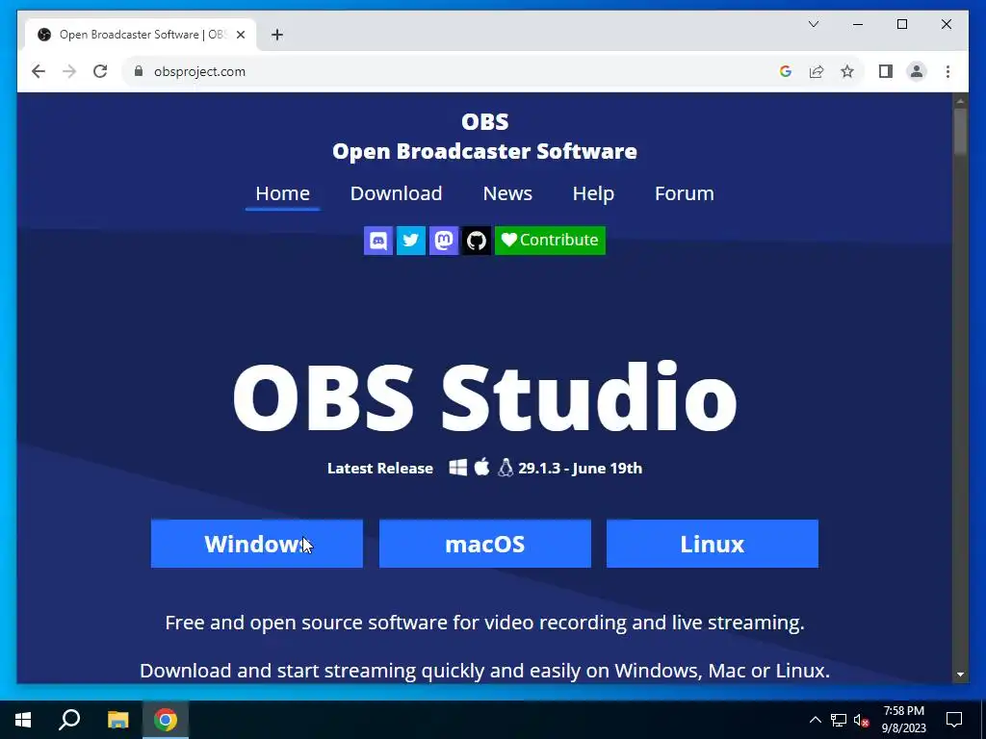The width and height of the screenshot is (986, 739).
Task: Click the 'Free and open source software' line
Action: point(485,623)
